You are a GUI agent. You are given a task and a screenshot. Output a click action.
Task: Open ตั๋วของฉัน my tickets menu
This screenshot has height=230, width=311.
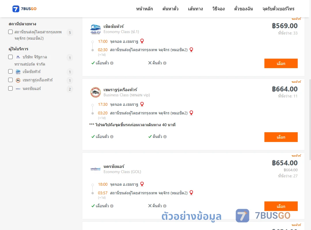pyautogui.click(x=243, y=9)
